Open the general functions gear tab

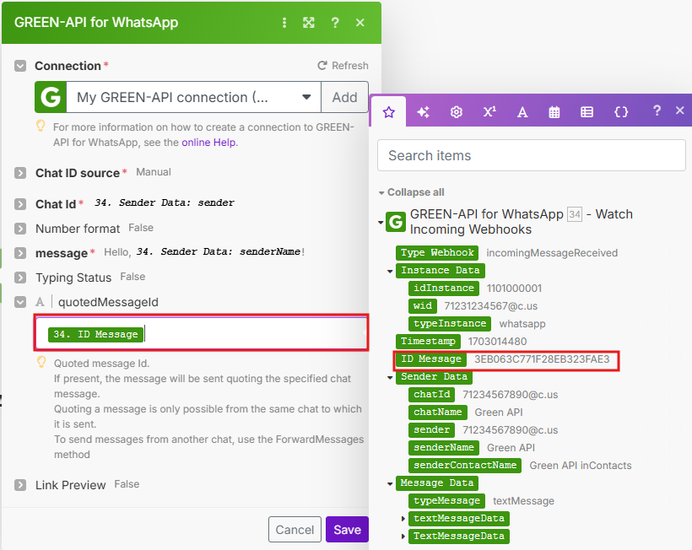pos(457,111)
